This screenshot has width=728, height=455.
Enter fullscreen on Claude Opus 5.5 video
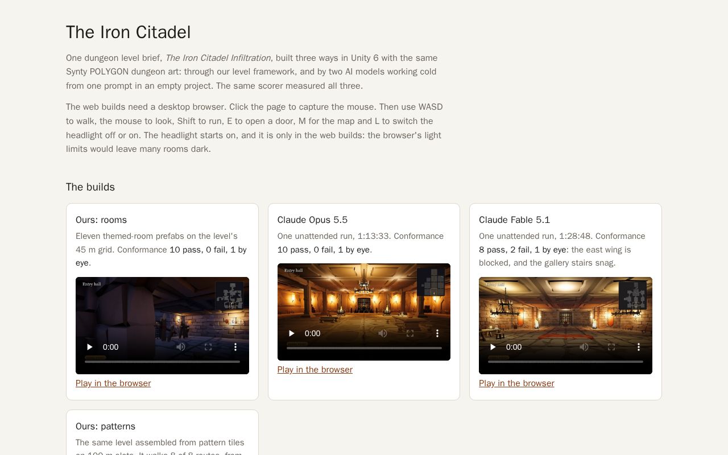[x=410, y=333]
